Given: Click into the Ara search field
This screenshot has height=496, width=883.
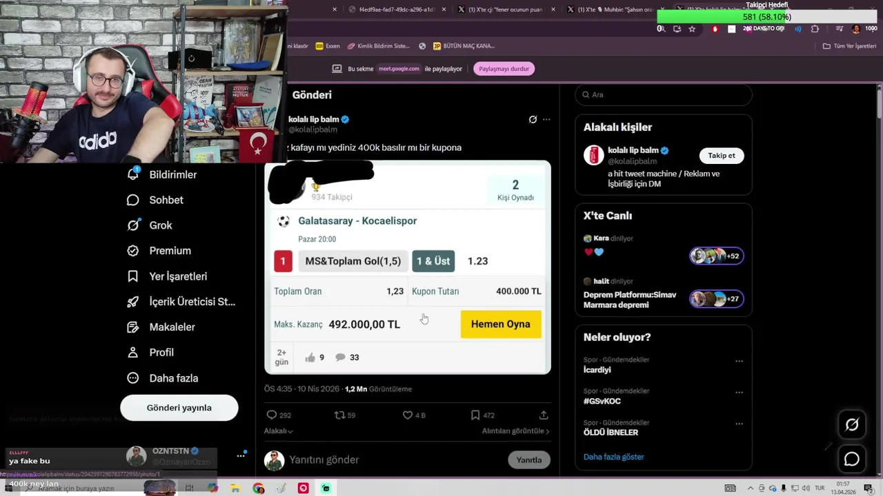Looking at the screenshot, I should click(x=663, y=95).
